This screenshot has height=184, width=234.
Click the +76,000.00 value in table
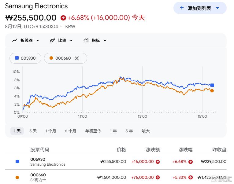[x=143, y=178]
